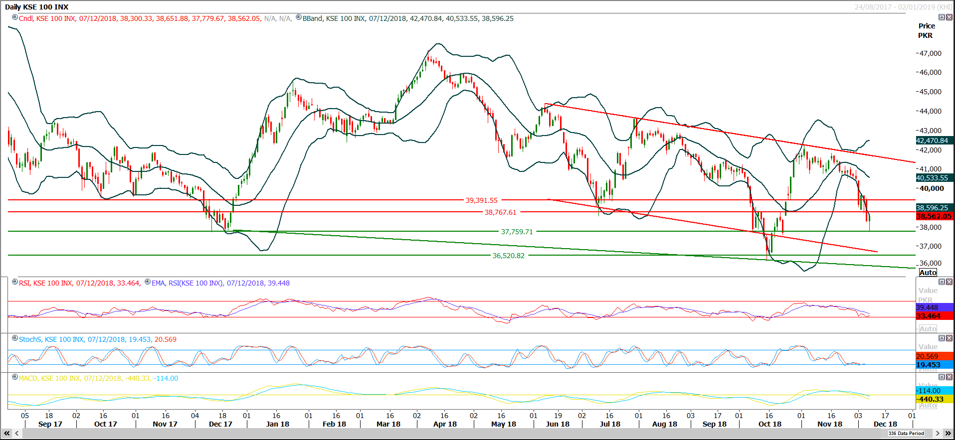Click the 336 Data Period label
This screenshot has width=955, height=440.
pyautogui.click(x=906, y=434)
